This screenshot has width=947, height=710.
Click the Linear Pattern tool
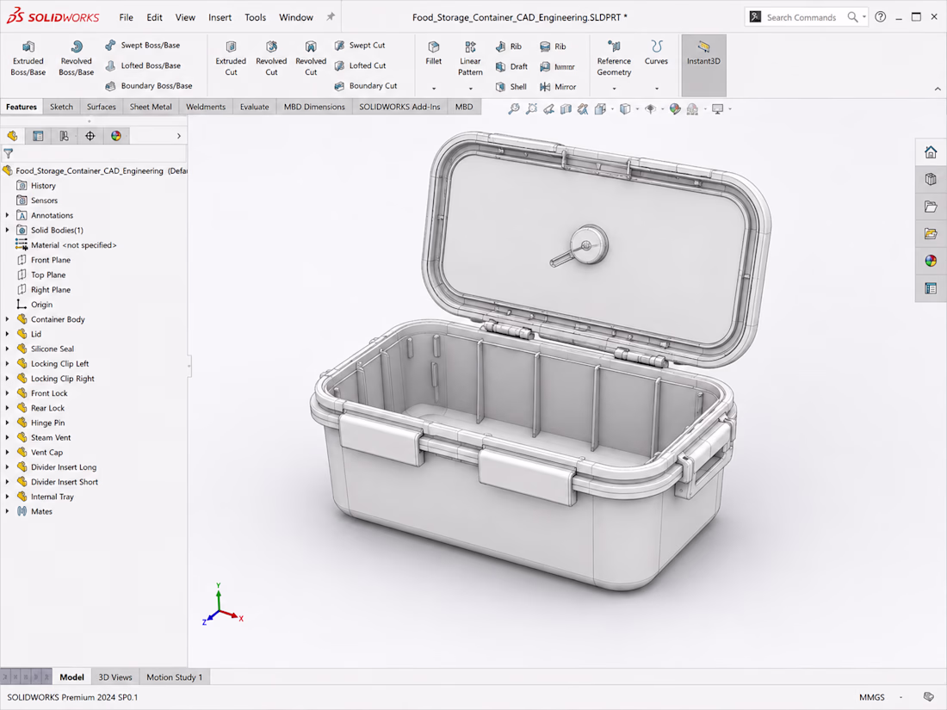click(x=470, y=59)
